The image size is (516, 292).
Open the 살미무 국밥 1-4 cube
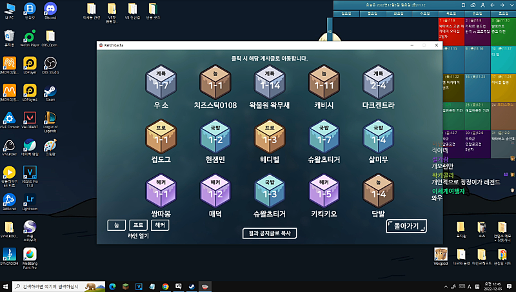pyautogui.click(x=378, y=137)
